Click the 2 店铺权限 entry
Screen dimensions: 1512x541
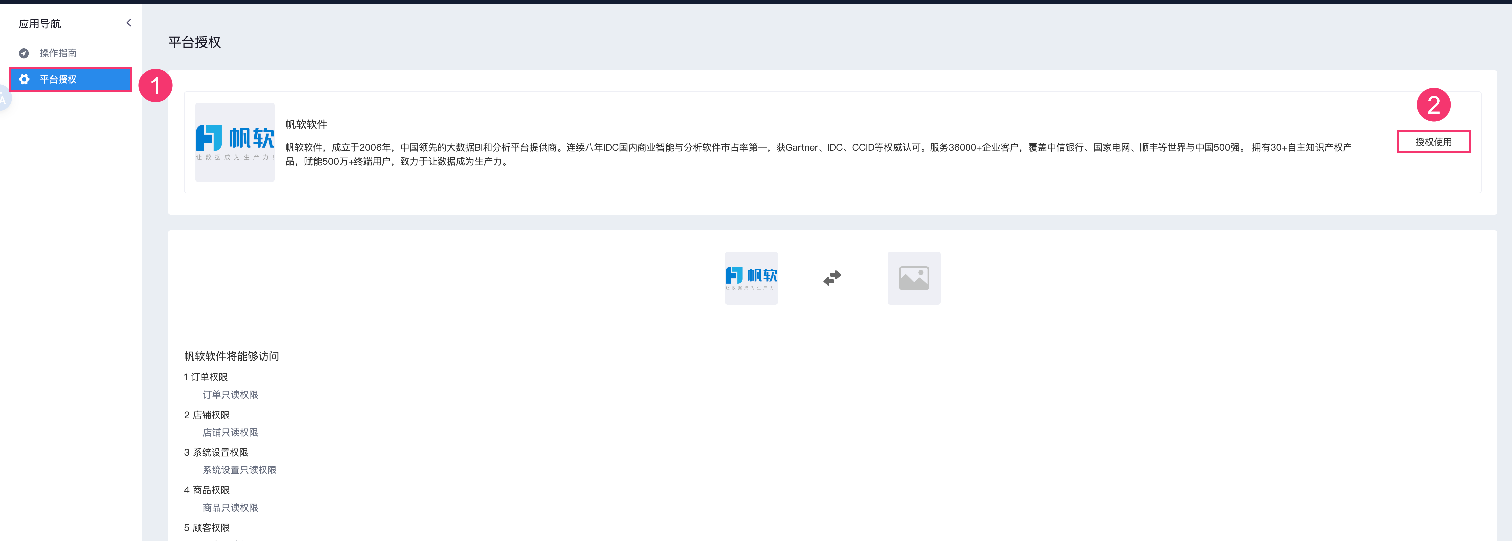(207, 415)
